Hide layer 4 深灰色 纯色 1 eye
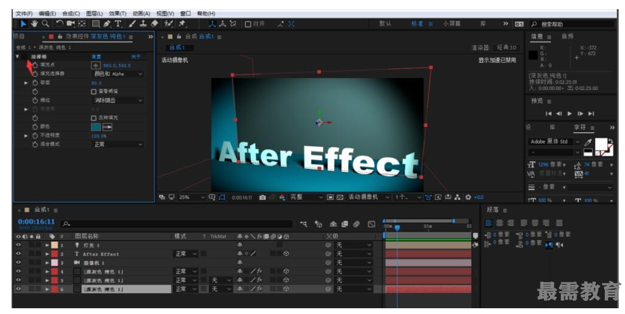 pyautogui.click(x=19, y=271)
